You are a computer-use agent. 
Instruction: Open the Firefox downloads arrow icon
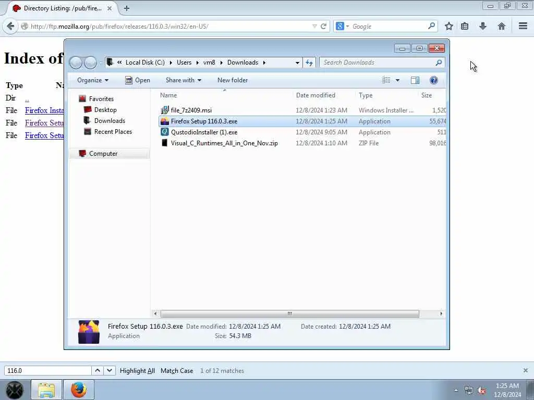[483, 26]
